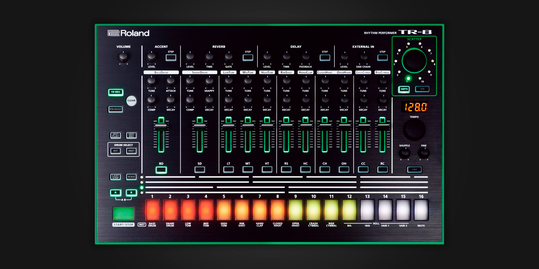Click the large SCATTER dial
539x269 pixels.
click(414, 61)
